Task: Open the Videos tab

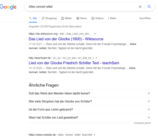Action: click(97, 18)
